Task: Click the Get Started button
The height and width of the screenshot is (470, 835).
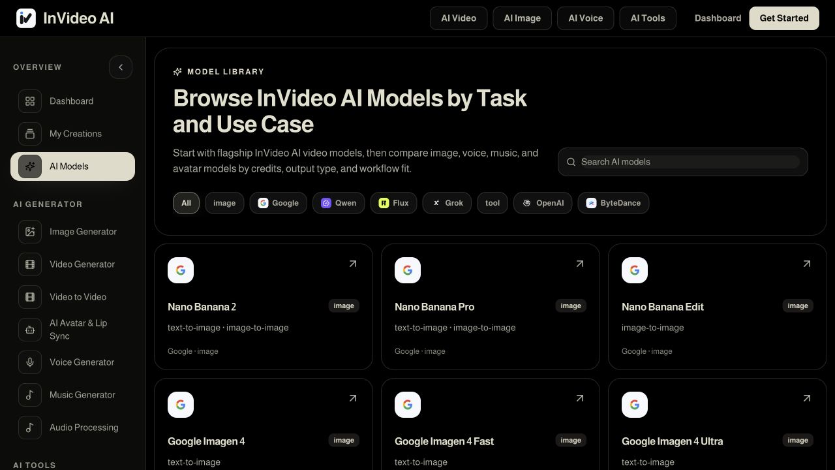Action: 784,18
